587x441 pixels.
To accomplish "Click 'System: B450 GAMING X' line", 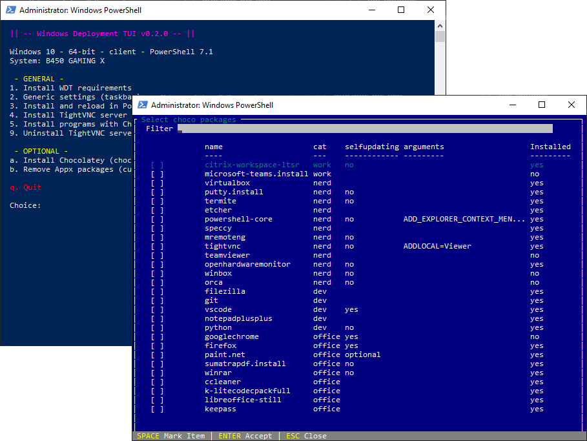I will (57, 61).
